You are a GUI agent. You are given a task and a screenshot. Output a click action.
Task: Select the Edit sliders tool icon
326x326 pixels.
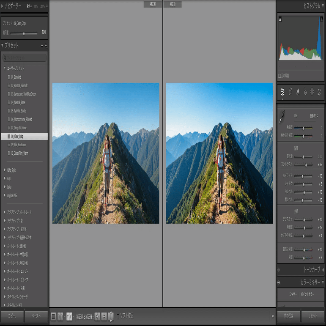point(283,92)
